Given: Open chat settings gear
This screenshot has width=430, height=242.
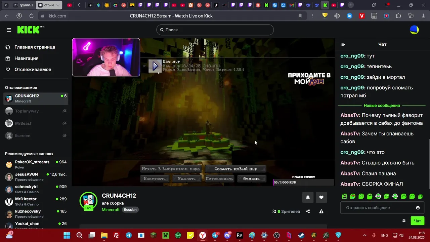Looking at the screenshot, I should coord(404,221).
